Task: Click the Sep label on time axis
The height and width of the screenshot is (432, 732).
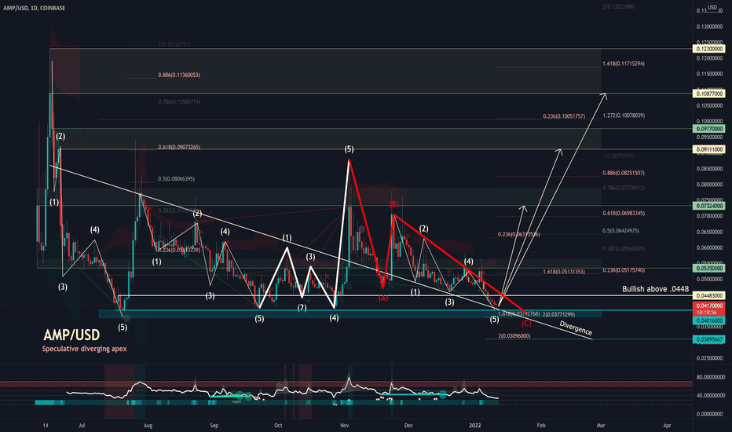Action: [x=214, y=426]
